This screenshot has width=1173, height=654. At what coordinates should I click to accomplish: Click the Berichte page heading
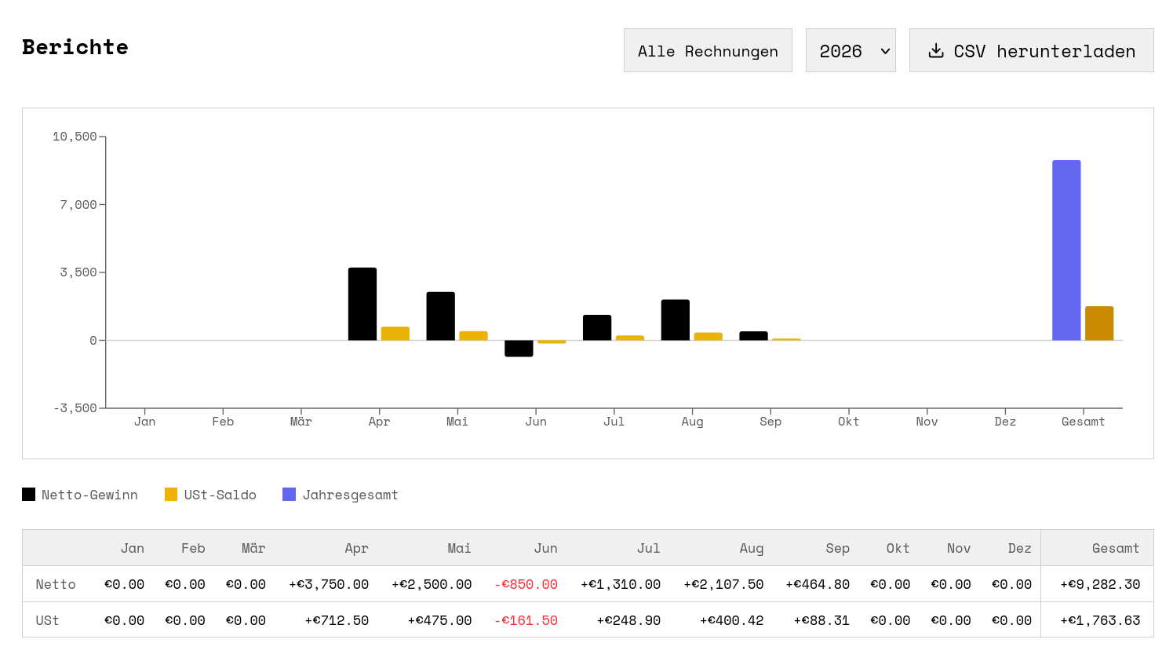75,47
